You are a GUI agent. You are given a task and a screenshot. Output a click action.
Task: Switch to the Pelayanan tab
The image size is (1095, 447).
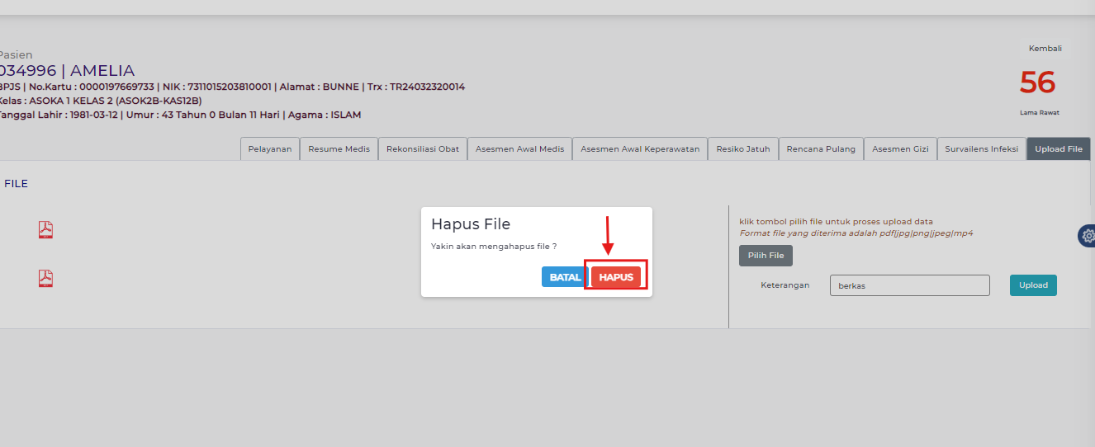pos(269,149)
